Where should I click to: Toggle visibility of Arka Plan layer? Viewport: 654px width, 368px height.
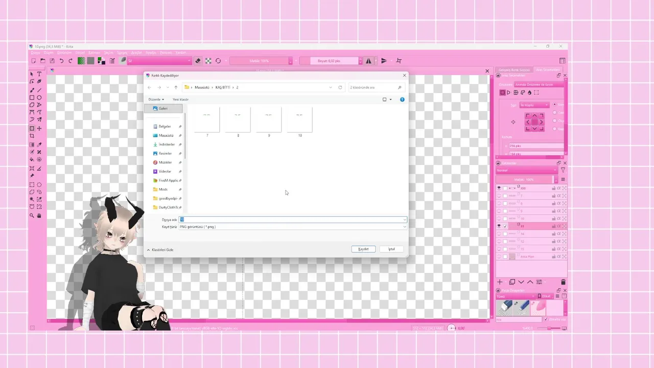tap(499, 257)
